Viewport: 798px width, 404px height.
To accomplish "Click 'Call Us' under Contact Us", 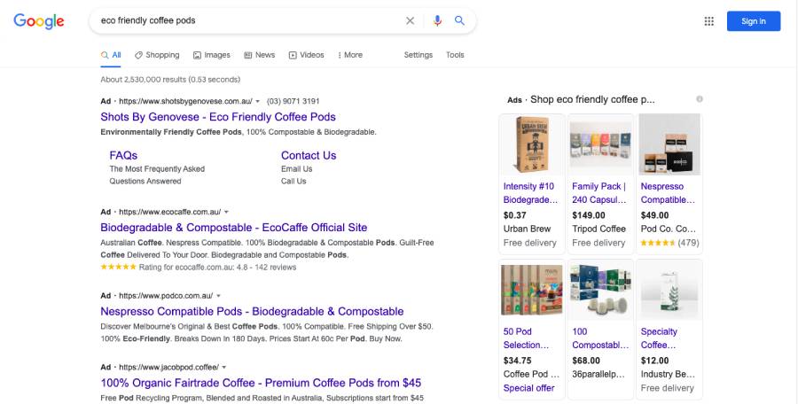I will [293, 181].
